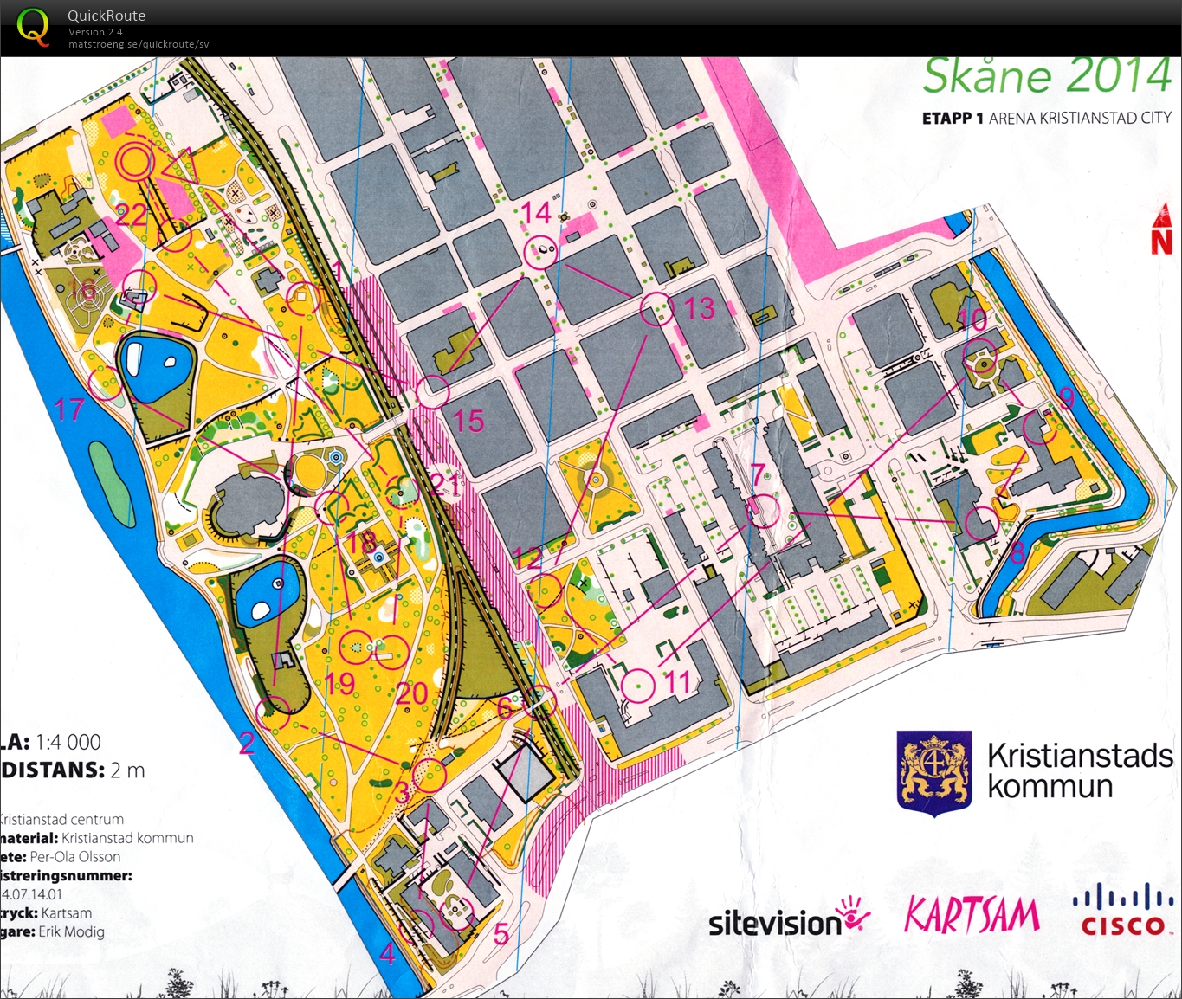Screen dimensions: 1182x999
Task: Select control number 13 label
Action: [700, 308]
